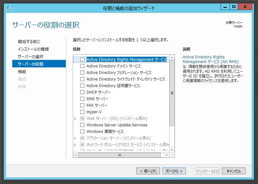Click the インストール(I) button

(208, 171)
